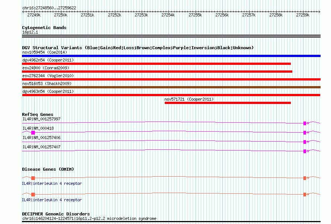
Task: Click the IL4R|NM_001257407 transcript label
Action: pos(41,147)
